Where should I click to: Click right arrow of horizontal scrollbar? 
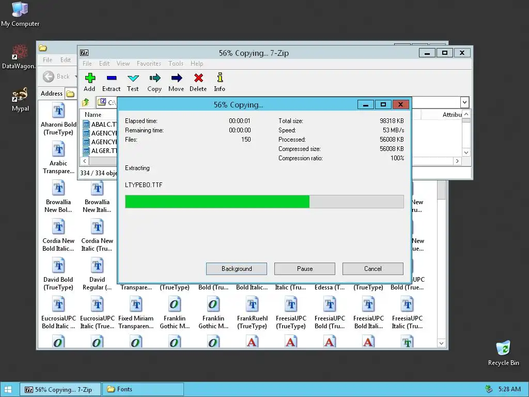pyautogui.click(x=457, y=161)
